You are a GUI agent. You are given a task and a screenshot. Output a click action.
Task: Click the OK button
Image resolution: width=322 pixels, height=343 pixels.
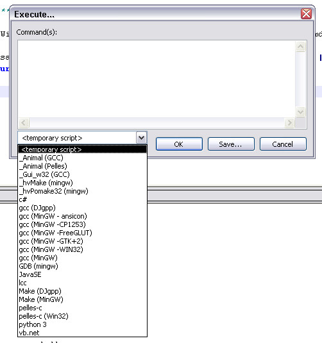[x=179, y=144]
